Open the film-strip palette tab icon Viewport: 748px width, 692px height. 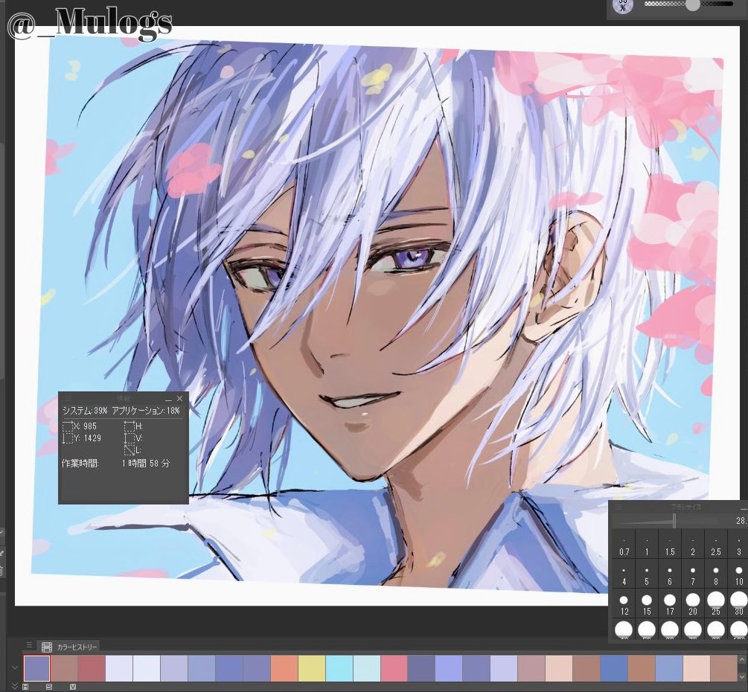pos(47,647)
